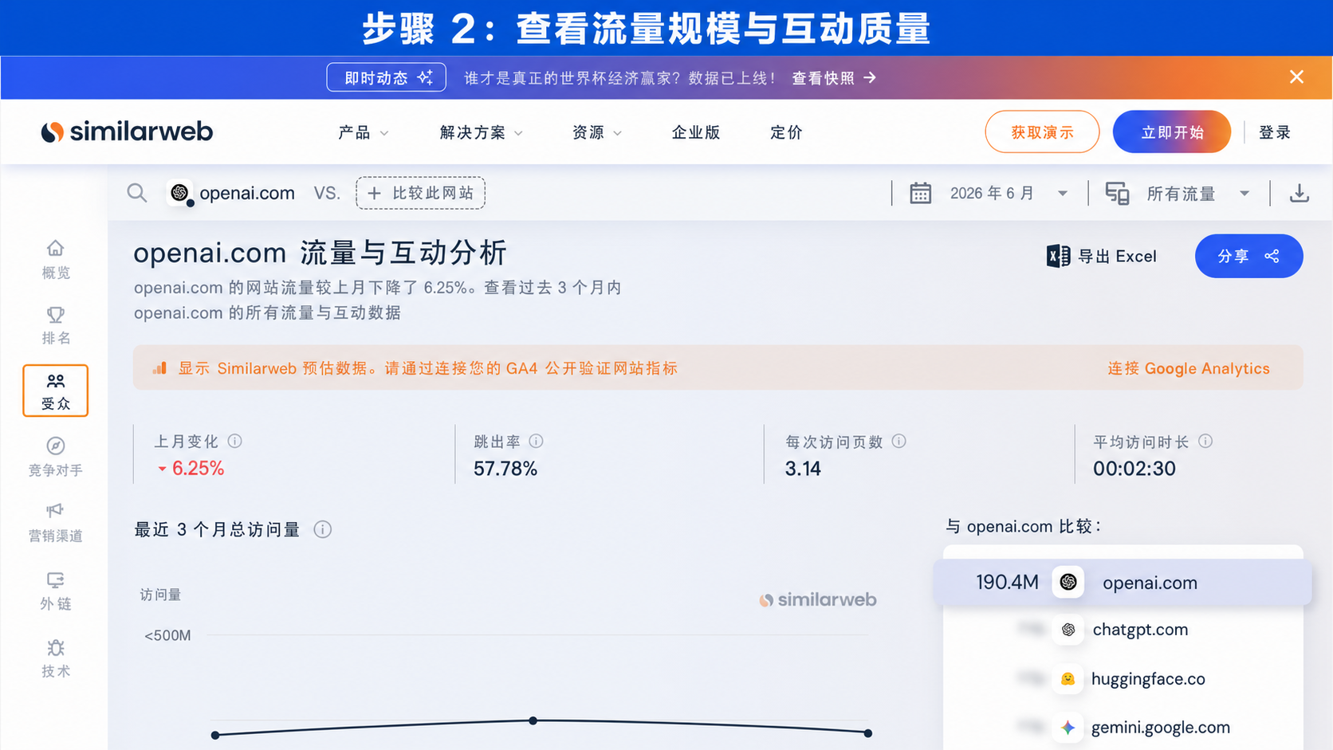Open the 概览 overview sidebar item

[x=55, y=260]
